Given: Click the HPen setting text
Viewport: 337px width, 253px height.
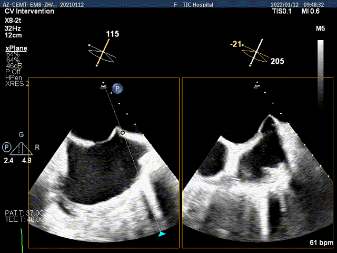Looking at the screenshot, I should click(x=14, y=77).
